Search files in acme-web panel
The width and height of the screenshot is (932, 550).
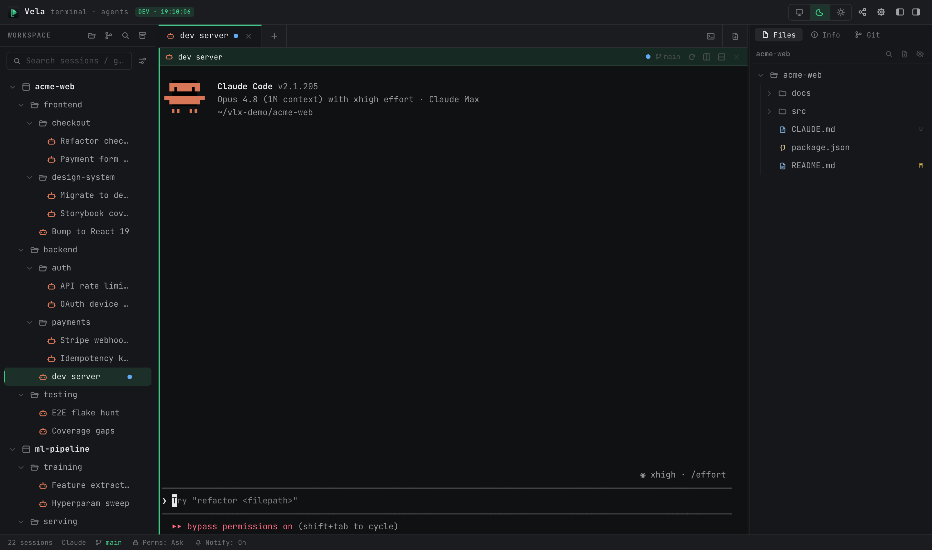(889, 54)
